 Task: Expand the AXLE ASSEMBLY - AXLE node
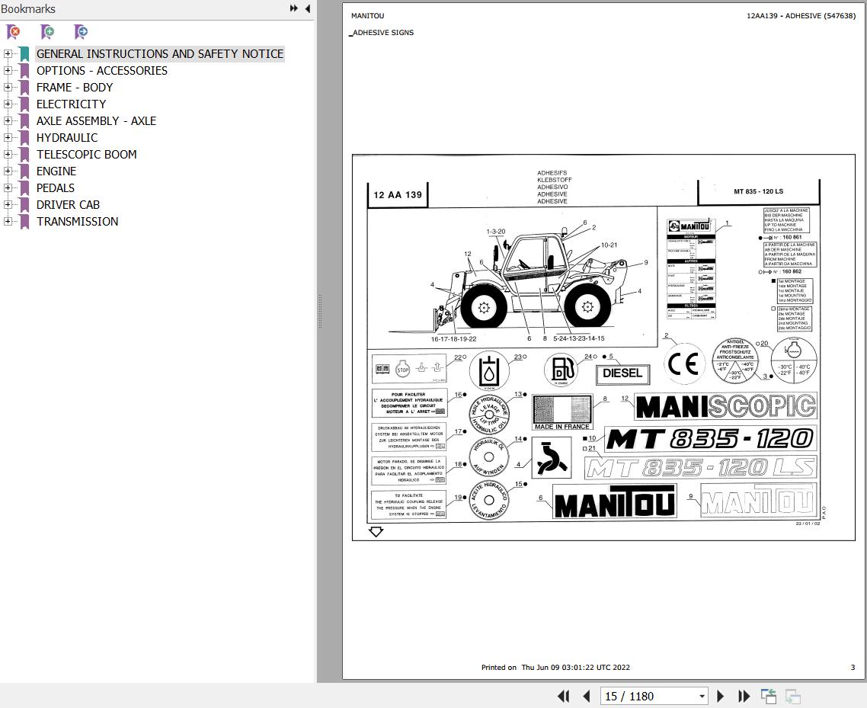point(8,120)
